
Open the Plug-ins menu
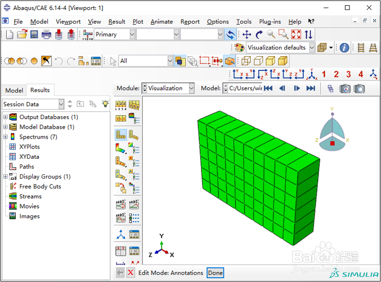pos(270,21)
